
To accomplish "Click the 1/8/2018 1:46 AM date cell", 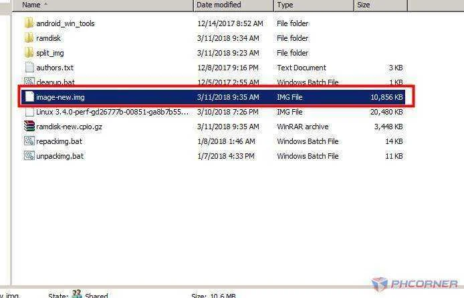I will pos(226,141).
